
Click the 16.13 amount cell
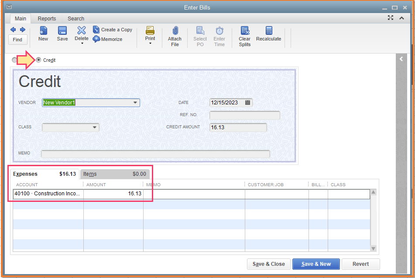[113, 194]
